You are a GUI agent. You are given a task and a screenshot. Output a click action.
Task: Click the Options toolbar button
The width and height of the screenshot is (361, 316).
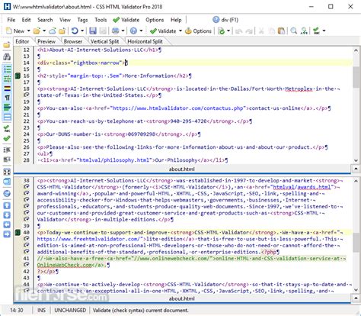pos(198,31)
